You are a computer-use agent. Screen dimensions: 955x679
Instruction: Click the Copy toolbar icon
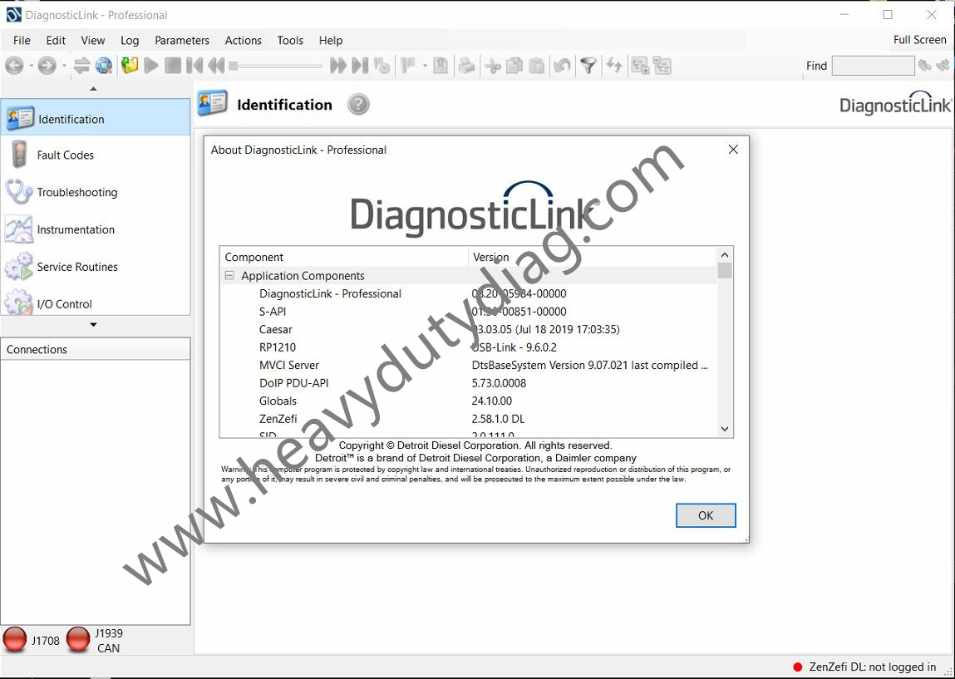tap(514, 66)
